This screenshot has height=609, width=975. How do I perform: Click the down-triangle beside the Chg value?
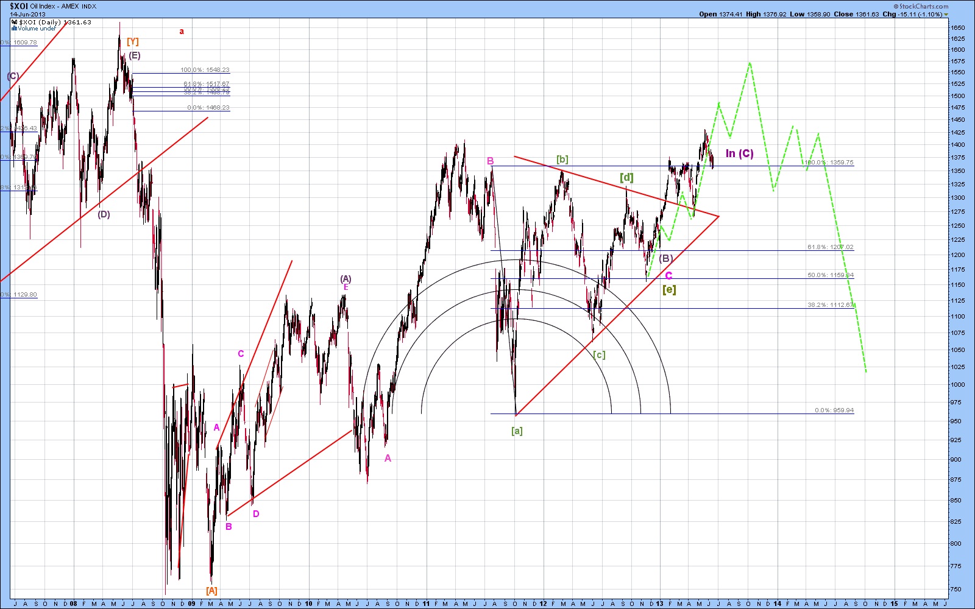point(946,14)
